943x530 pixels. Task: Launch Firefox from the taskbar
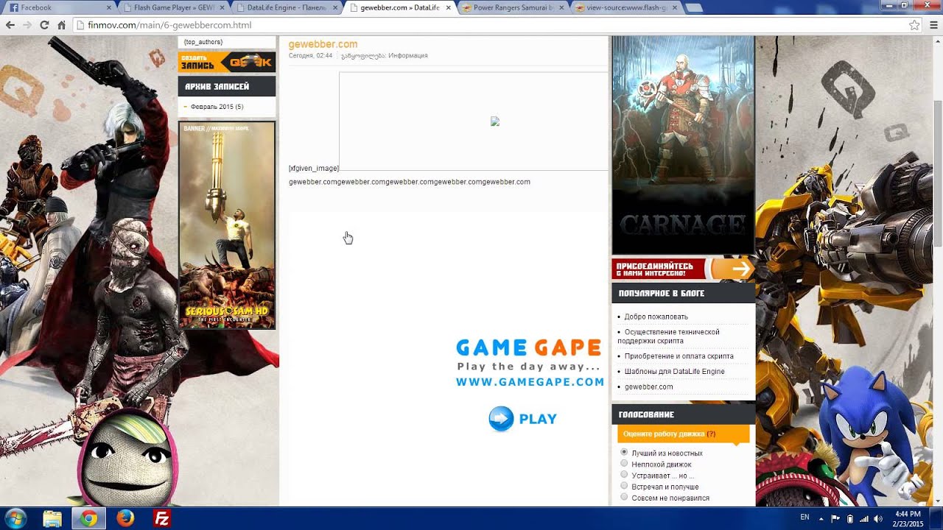125,519
